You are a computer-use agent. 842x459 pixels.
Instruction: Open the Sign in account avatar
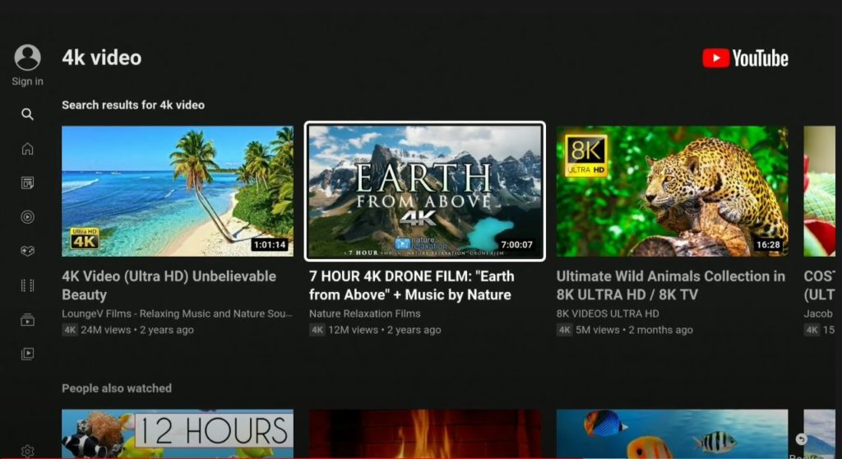coord(27,57)
